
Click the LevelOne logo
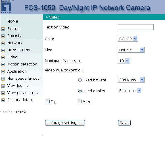pyautogui.click(x=7, y=7)
